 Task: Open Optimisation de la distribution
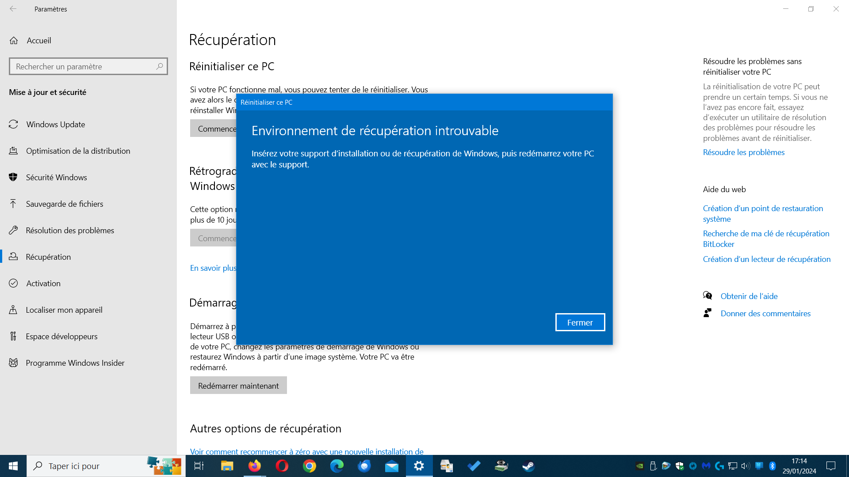click(x=78, y=151)
